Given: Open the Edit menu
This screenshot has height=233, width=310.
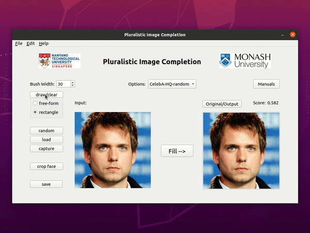Looking at the screenshot, I should (30, 43).
